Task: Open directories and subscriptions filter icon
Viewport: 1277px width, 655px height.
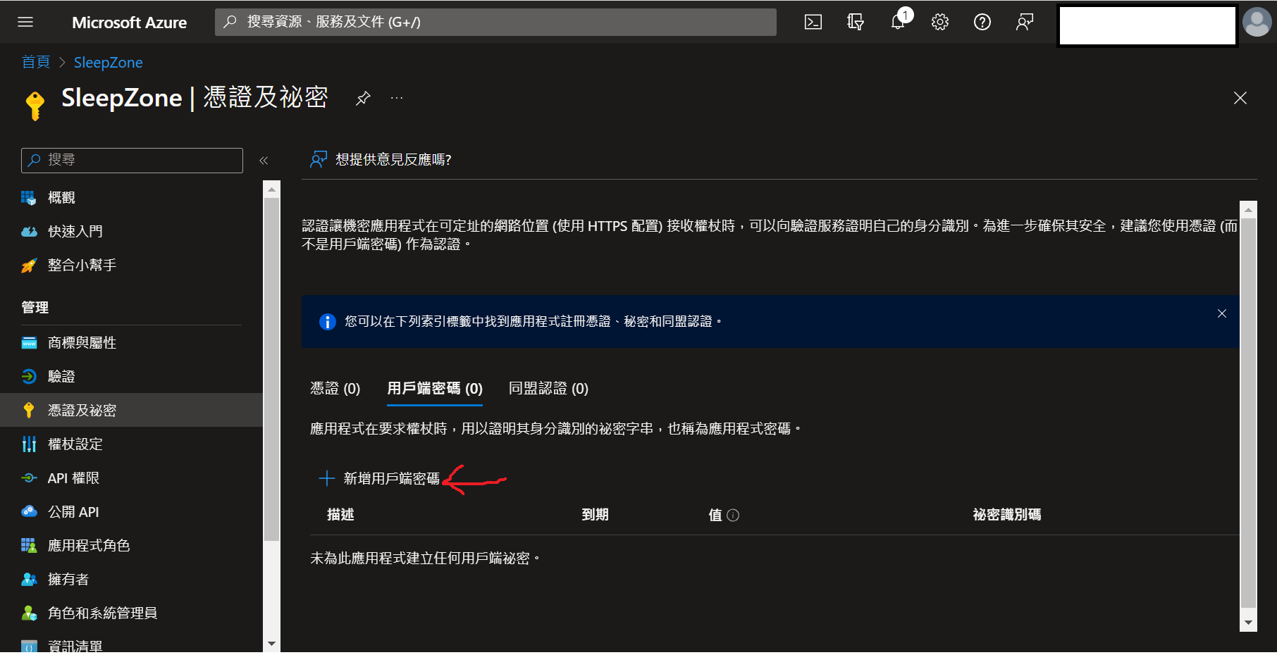Action: [x=856, y=22]
